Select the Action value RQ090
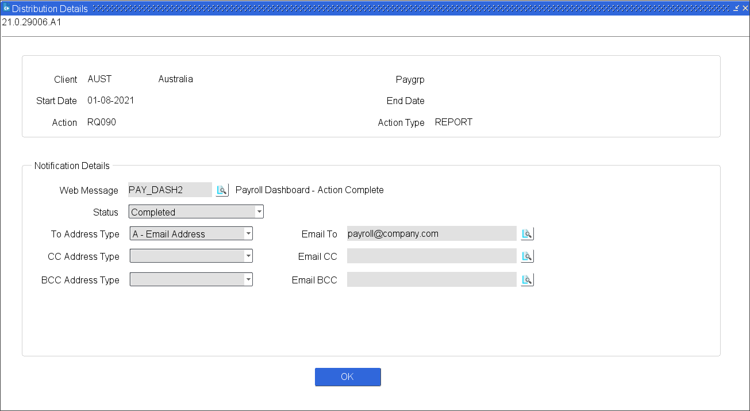Image resolution: width=750 pixels, height=411 pixels. [x=102, y=122]
